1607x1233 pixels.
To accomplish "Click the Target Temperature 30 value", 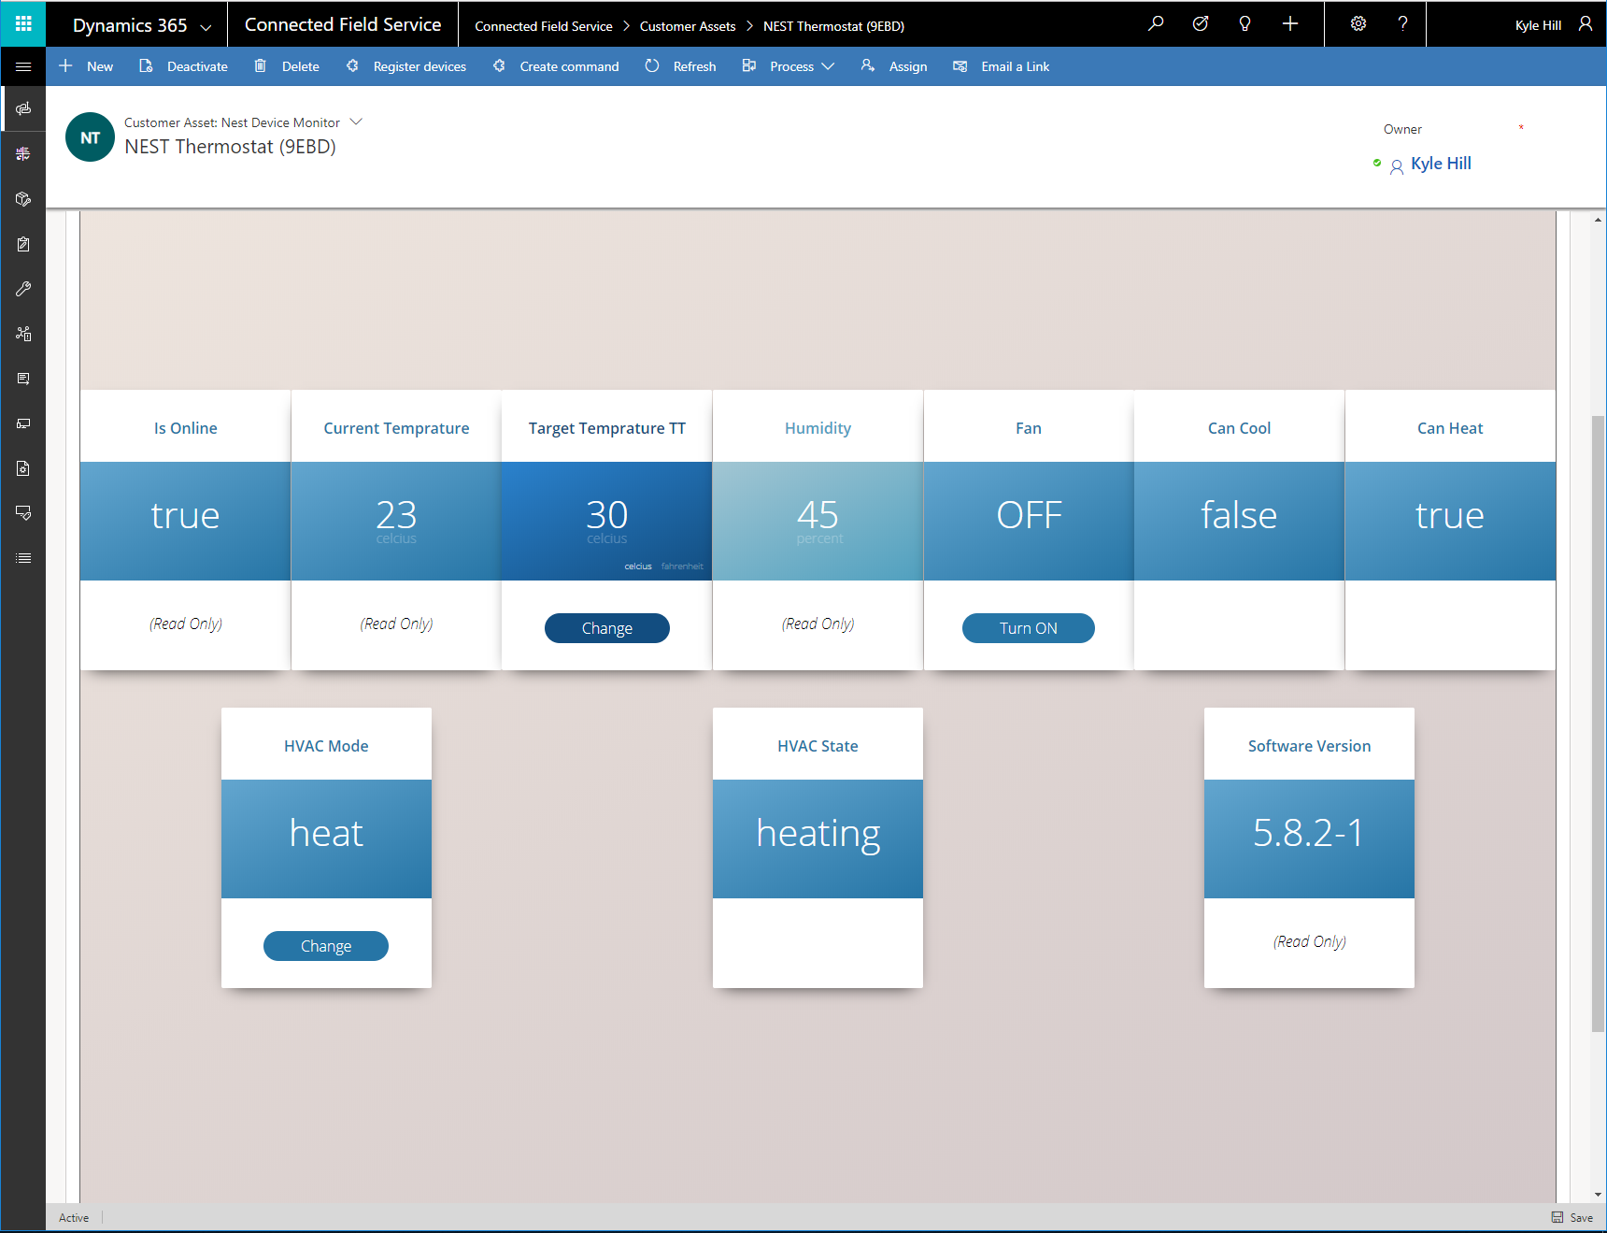I will coord(607,515).
